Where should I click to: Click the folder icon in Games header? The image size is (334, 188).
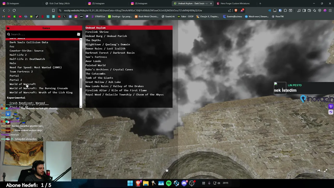coord(8,28)
